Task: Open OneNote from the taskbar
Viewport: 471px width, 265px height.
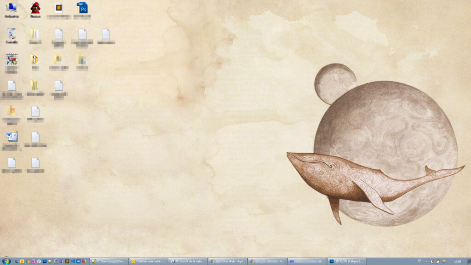Action: pos(33,260)
